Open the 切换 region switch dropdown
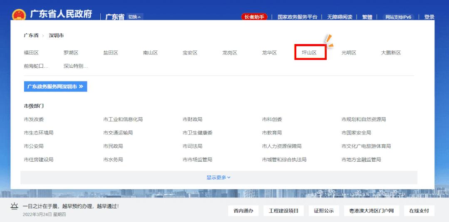 click(x=134, y=17)
